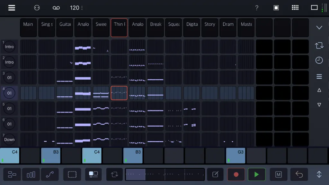Open the tape loop recorder icon

(x=56, y=8)
